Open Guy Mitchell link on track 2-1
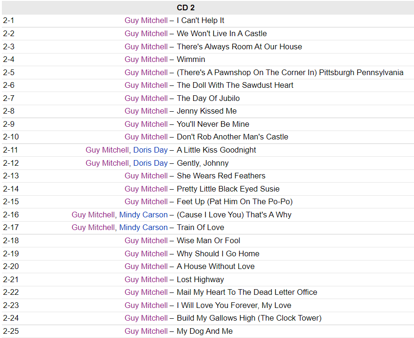 click(146, 20)
